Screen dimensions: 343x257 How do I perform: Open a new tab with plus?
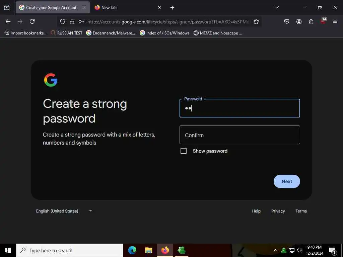coord(172,8)
